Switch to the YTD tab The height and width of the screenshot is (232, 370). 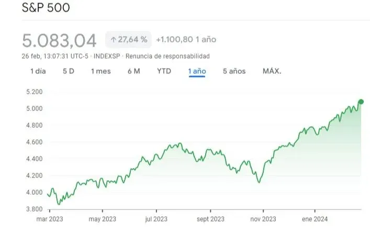pos(164,71)
